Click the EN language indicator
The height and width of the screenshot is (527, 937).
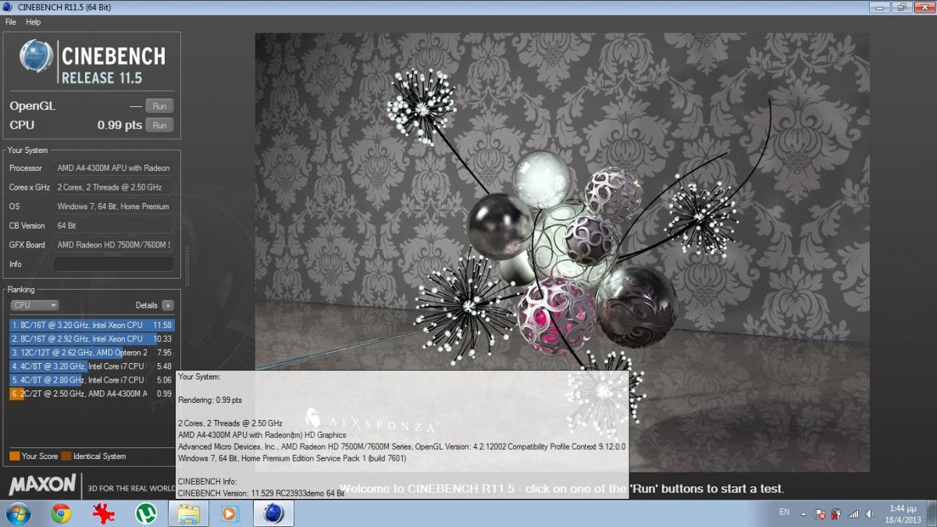[x=784, y=512]
